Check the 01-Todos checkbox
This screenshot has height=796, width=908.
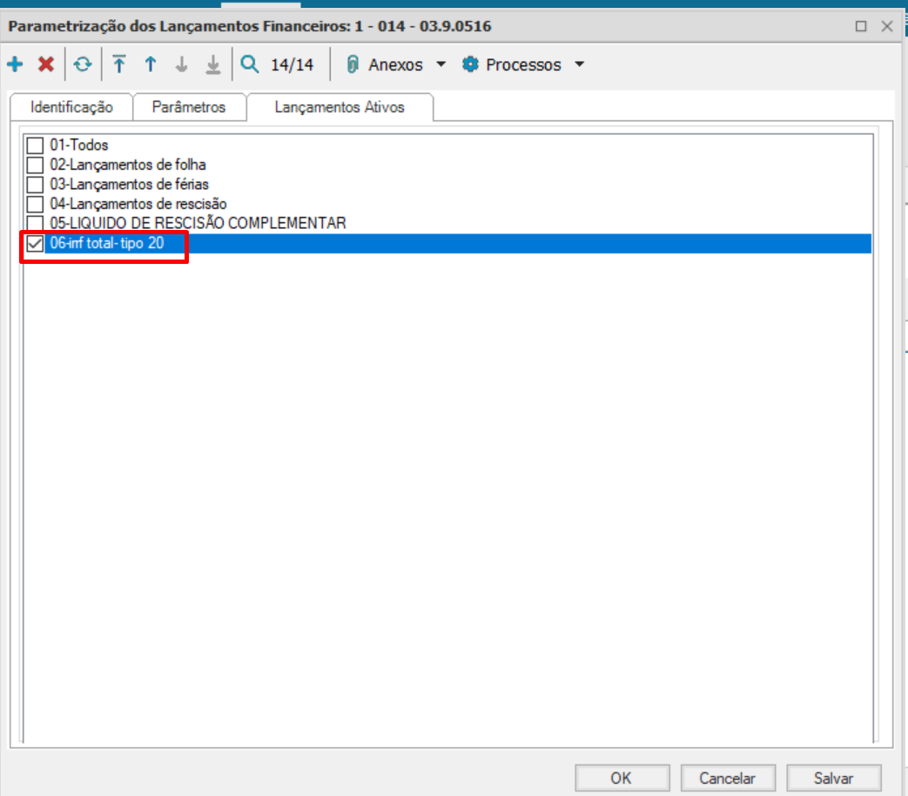[x=35, y=145]
